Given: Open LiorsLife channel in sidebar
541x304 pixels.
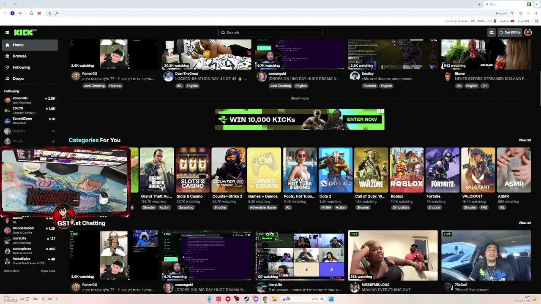Looking at the screenshot, I should tap(30, 240).
